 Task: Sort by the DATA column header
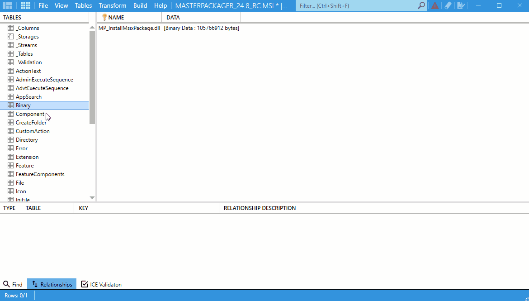click(x=201, y=18)
